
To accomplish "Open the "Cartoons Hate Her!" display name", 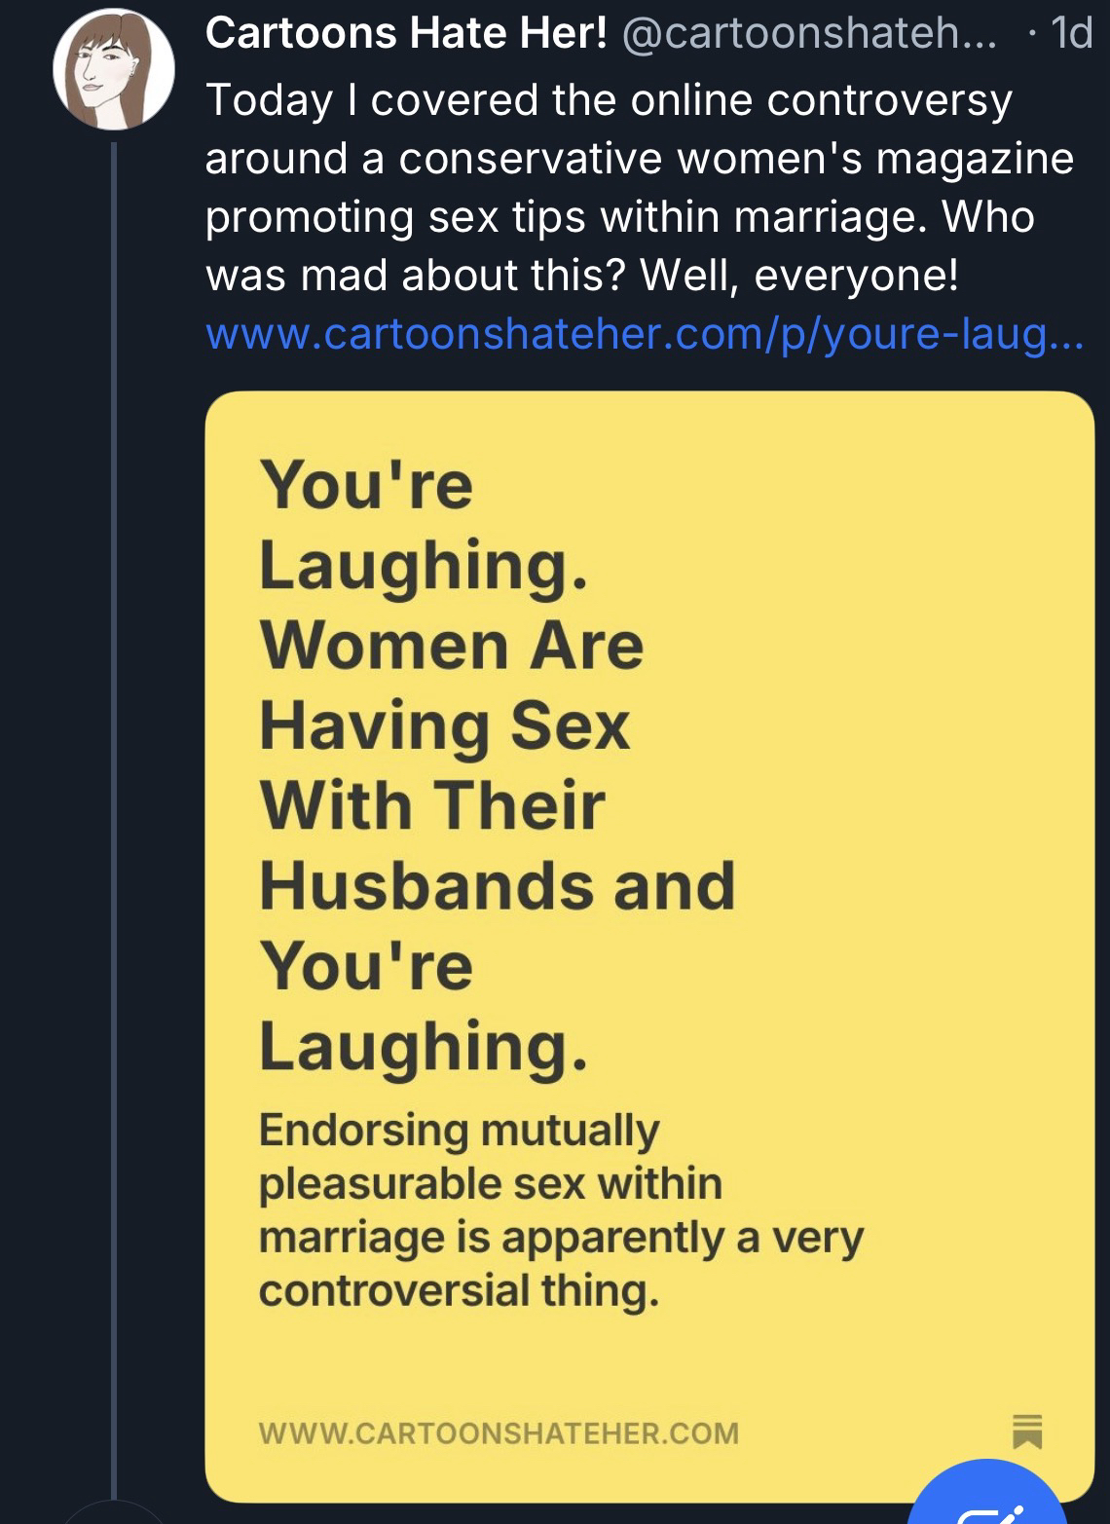I will pyautogui.click(x=406, y=34).
